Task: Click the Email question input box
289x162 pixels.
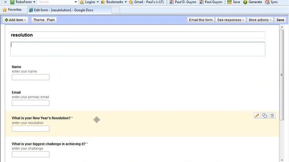Action: [31, 103]
